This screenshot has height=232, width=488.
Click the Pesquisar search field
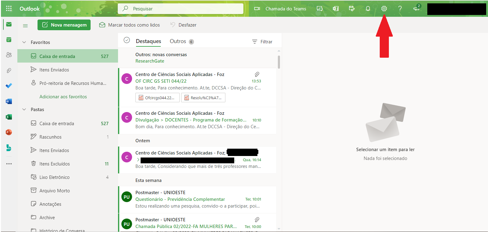point(183,9)
